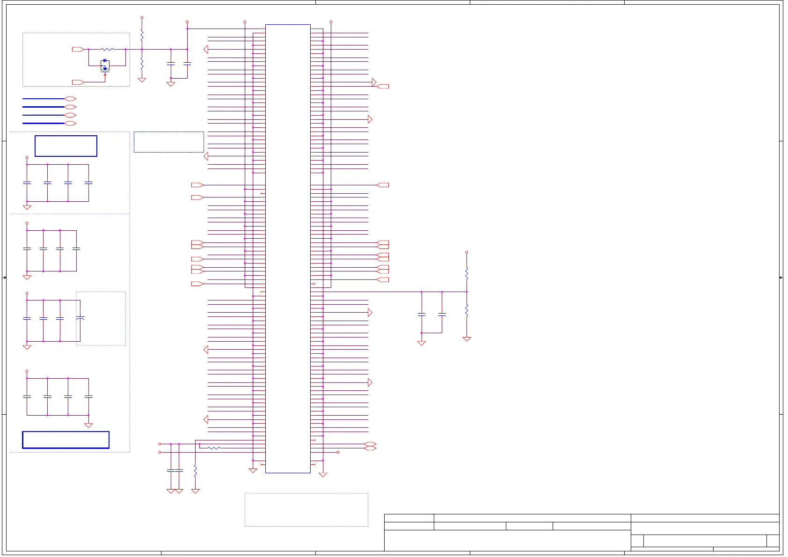Click the horizontal resistor beside the MOSFET
788x557 pixels.
107,49
